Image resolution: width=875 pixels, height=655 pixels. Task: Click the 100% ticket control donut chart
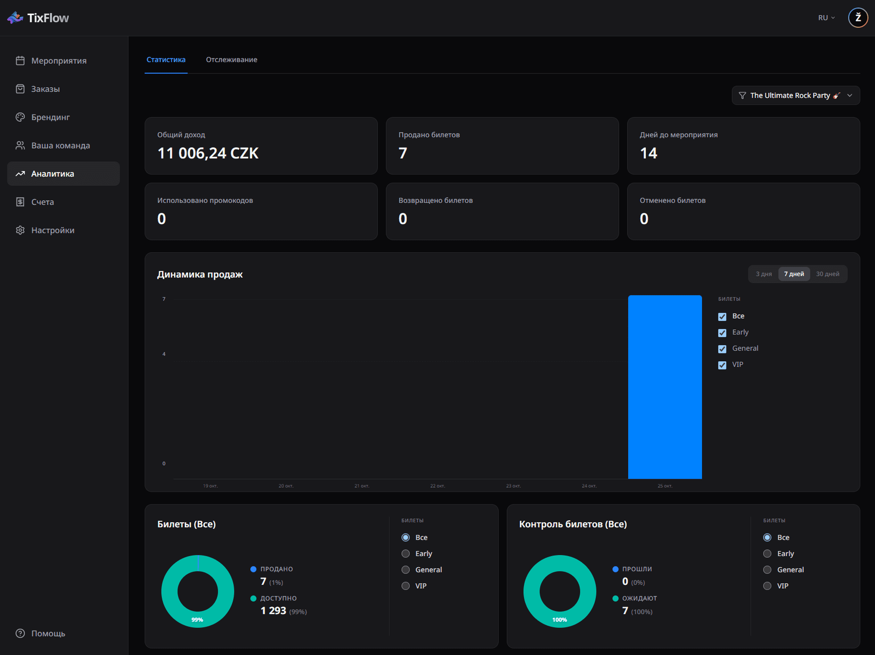click(559, 591)
